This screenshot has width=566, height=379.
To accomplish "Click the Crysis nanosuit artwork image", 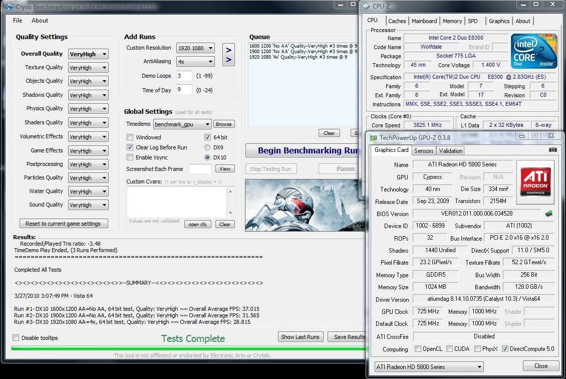I will coord(305,205).
